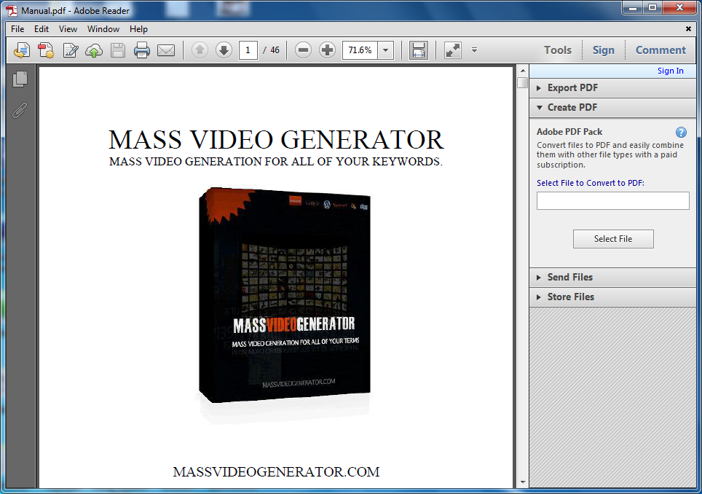The height and width of the screenshot is (494, 702).
Task: Click the Edit/Sign document toolbar icon
Action: pyautogui.click(x=71, y=50)
